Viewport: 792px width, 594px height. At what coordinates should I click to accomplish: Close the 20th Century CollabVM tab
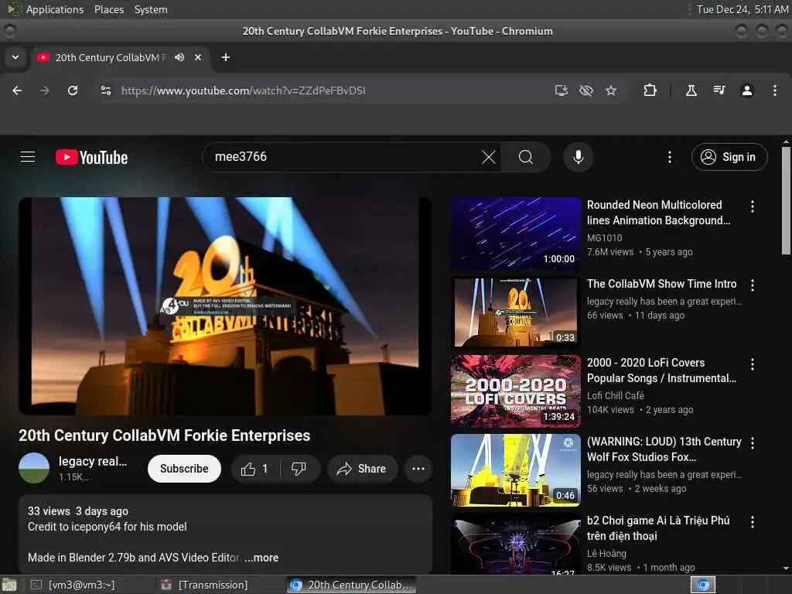[x=198, y=57]
